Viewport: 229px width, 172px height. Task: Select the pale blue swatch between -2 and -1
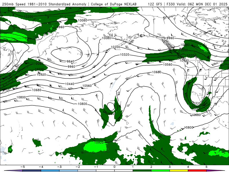pyautogui.click(x=87, y=171)
